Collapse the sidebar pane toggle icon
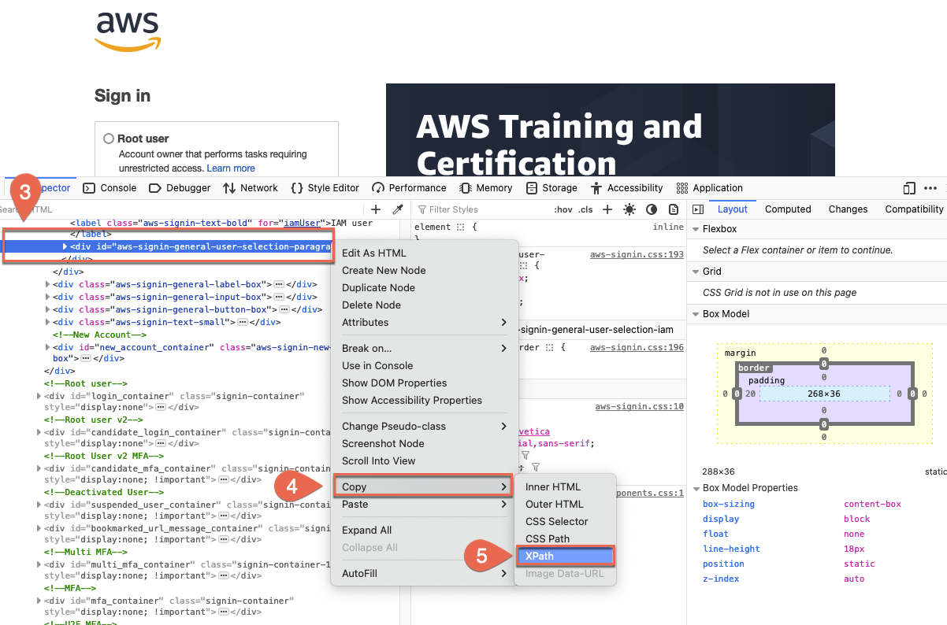The height and width of the screenshot is (625, 947). click(698, 209)
